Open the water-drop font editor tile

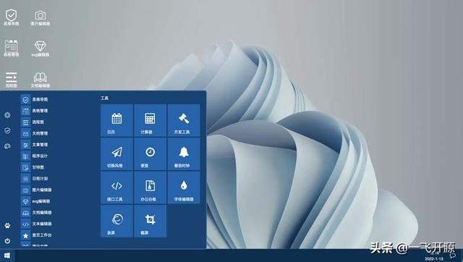coord(184,187)
